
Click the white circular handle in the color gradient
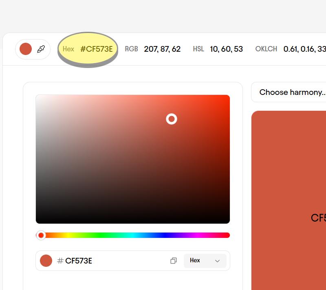(x=172, y=119)
